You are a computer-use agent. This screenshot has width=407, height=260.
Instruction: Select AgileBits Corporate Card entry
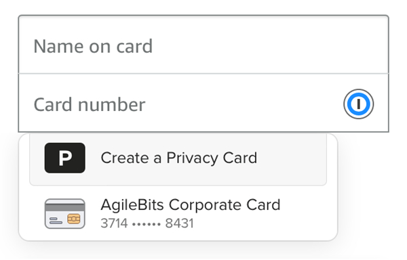pos(178,213)
